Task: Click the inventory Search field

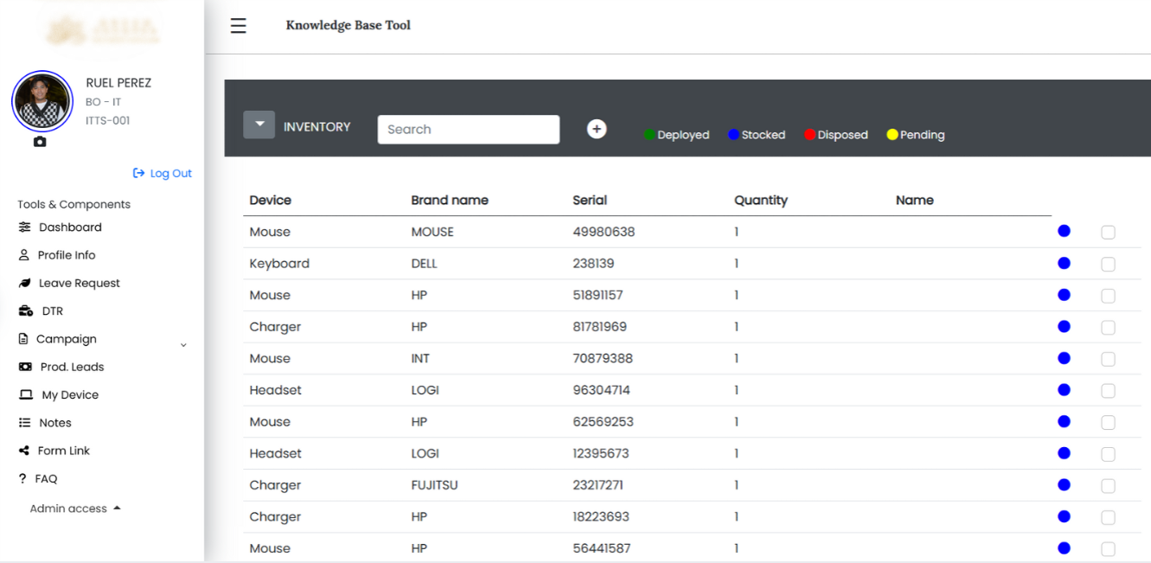Action: (x=468, y=130)
